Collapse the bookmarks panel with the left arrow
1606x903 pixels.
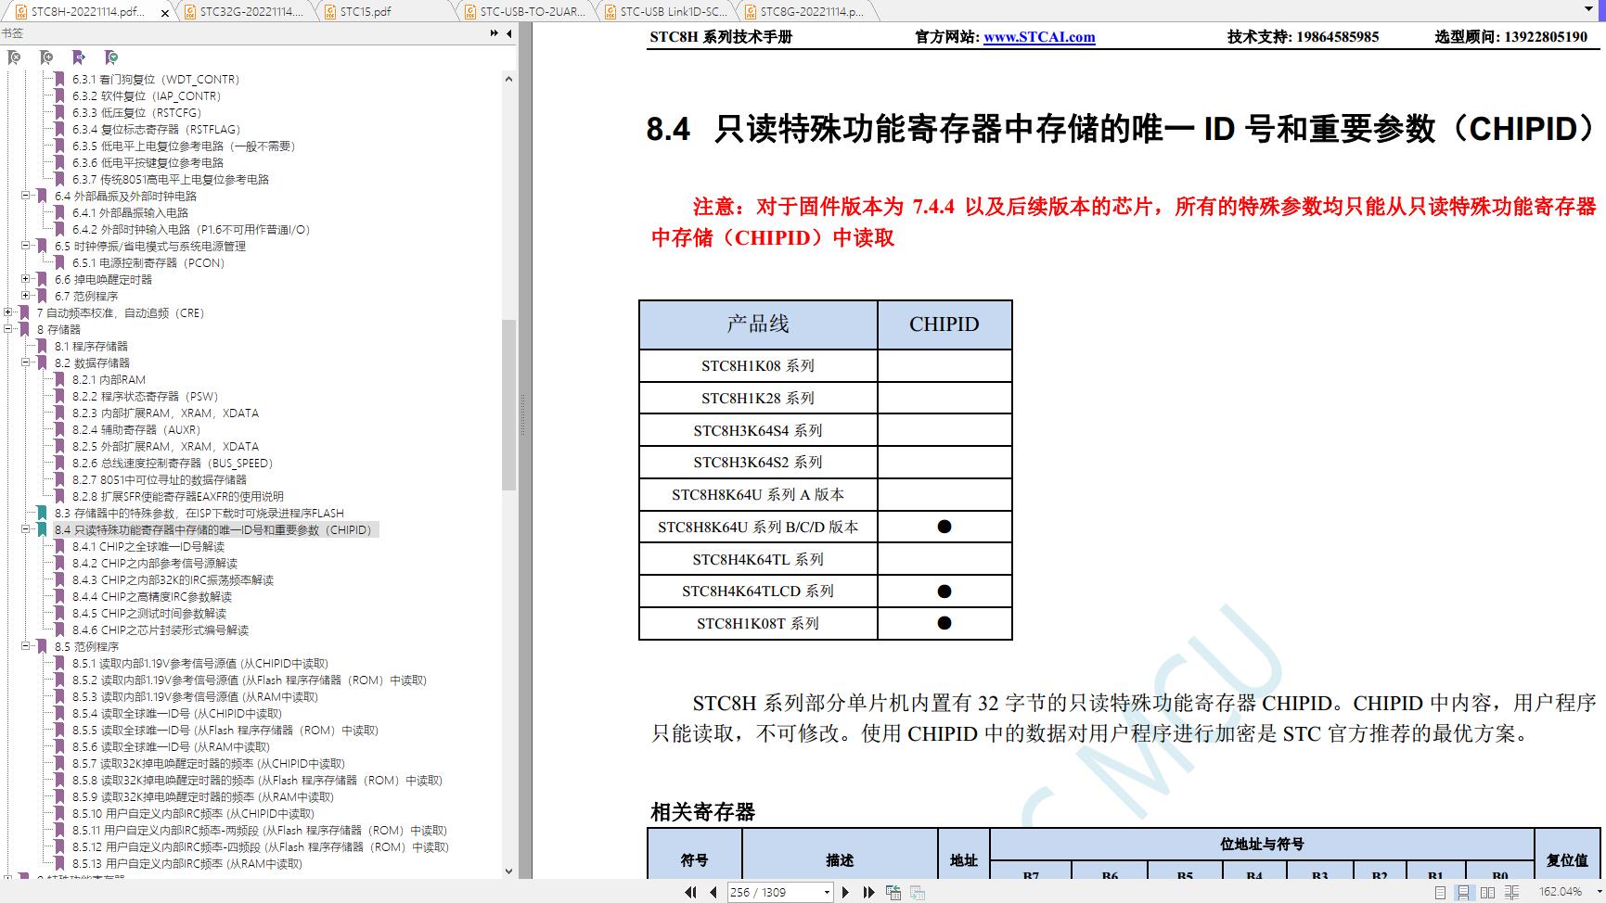(x=509, y=33)
